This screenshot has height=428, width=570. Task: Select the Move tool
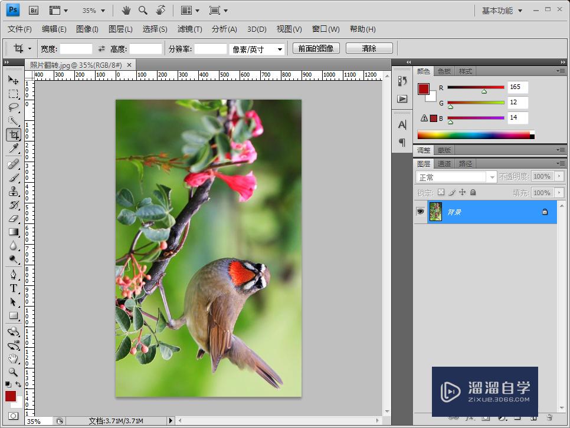(13, 80)
